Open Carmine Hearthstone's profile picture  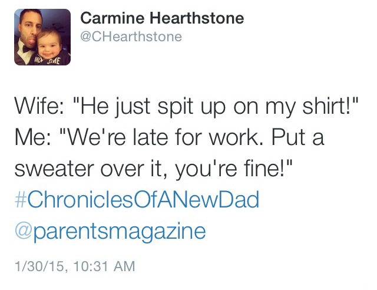42,37
